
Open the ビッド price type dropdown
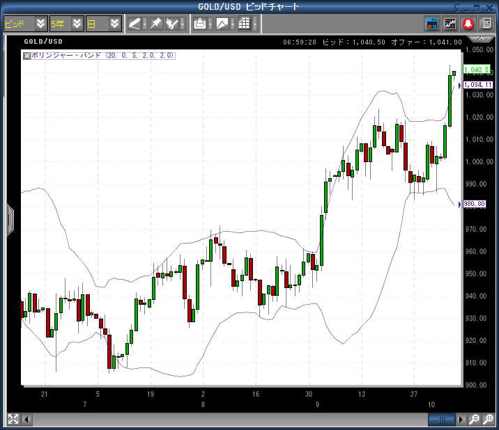point(40,24)
